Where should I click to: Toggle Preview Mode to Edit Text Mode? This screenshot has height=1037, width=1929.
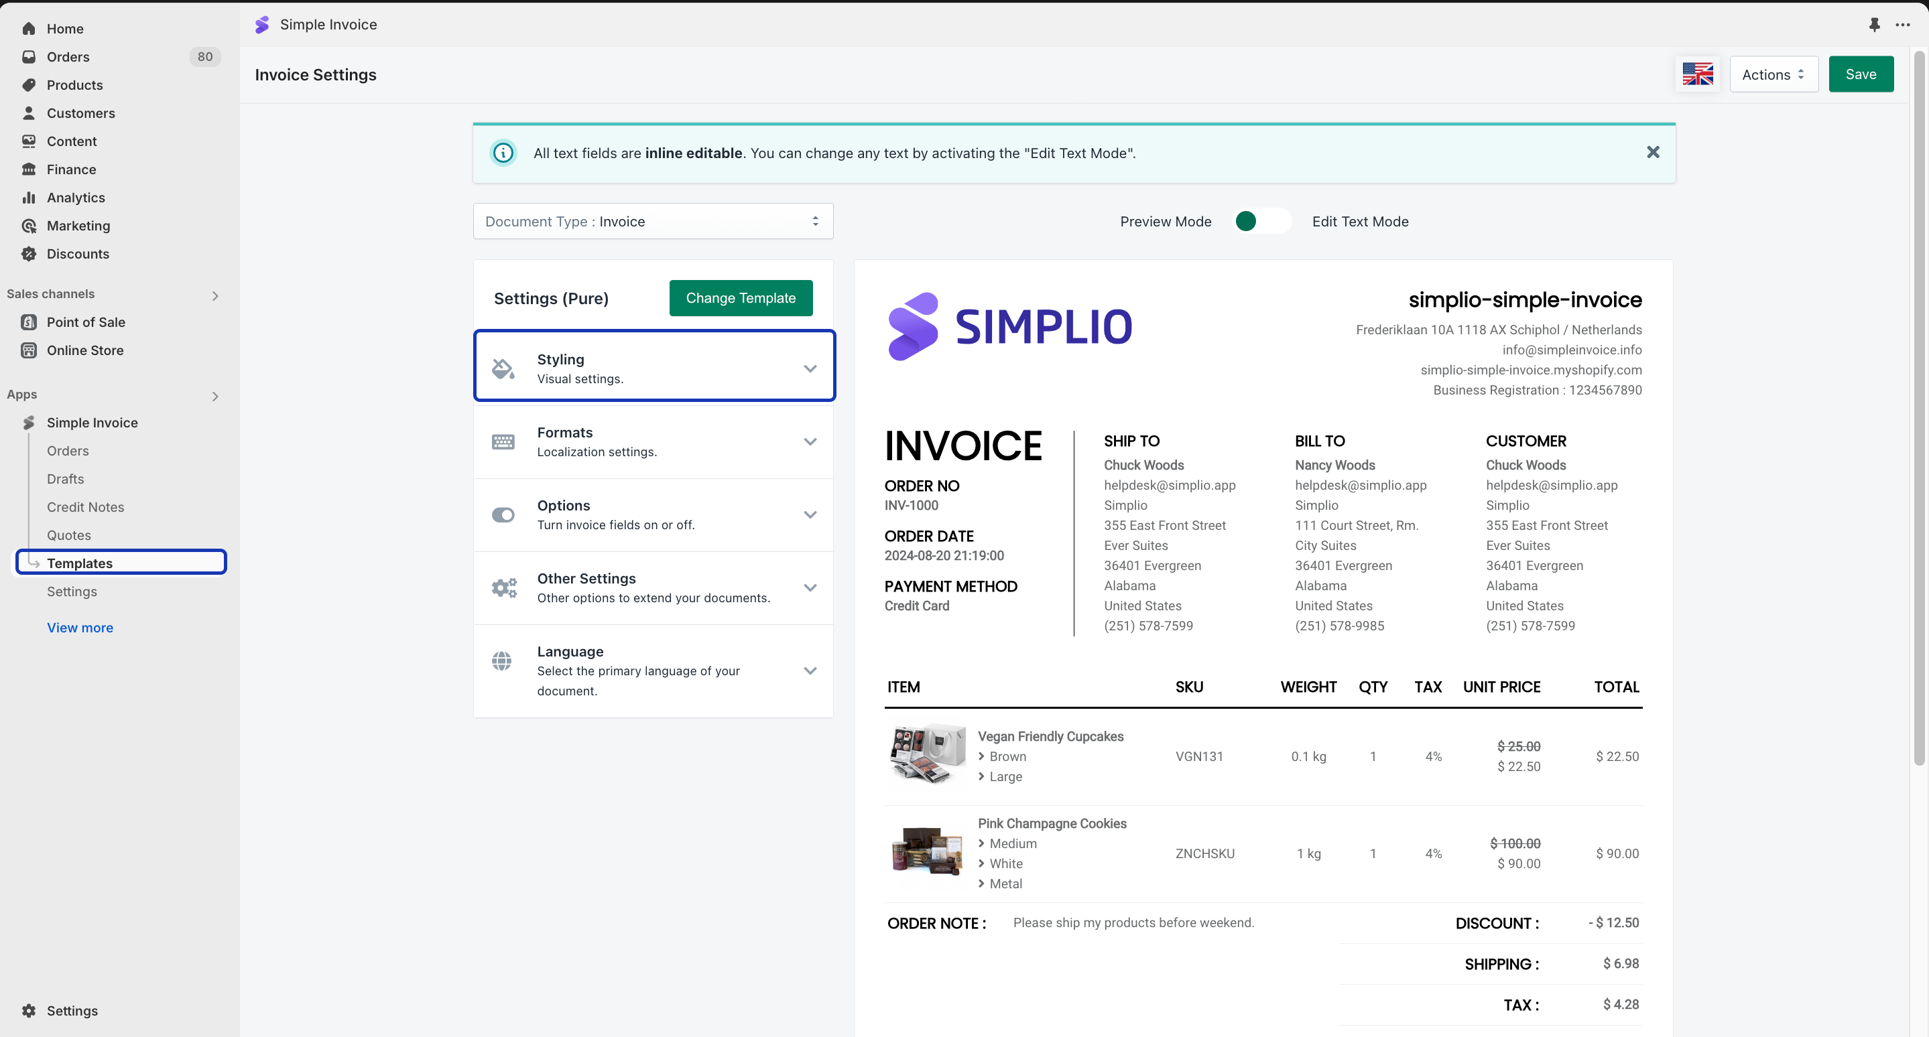tap(1262, 222)
